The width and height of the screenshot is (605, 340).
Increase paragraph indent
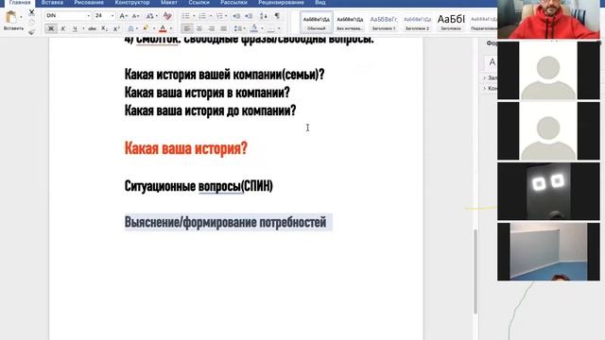[x=249, y=16]
